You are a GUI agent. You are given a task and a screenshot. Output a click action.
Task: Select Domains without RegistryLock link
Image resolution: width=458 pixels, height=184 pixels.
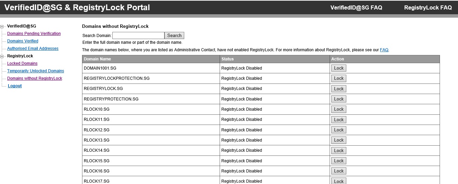34,78
